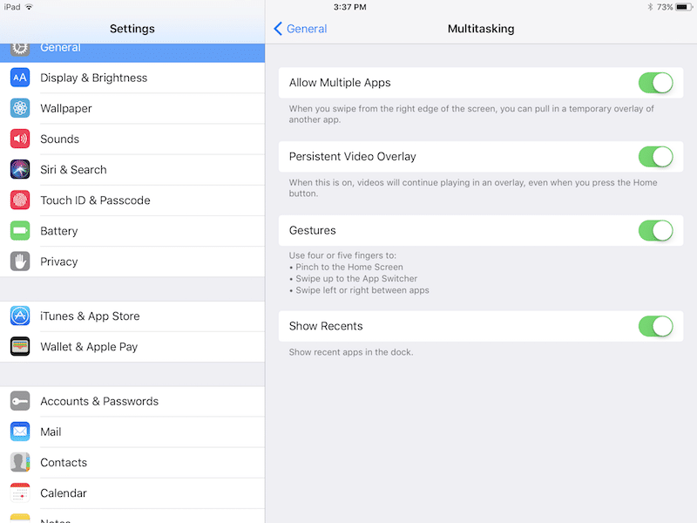Open iTunes & App Store icon
The width and height of the screenshot is (697, 523).
click(20, 316)
